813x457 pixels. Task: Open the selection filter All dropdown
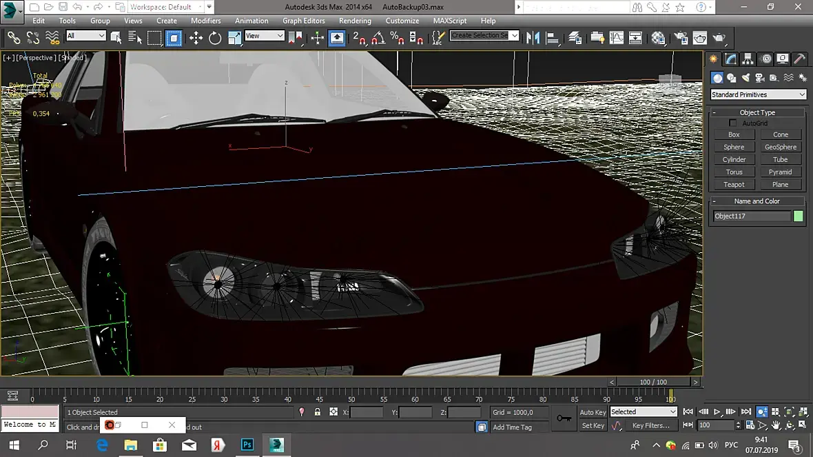[85, 36]
